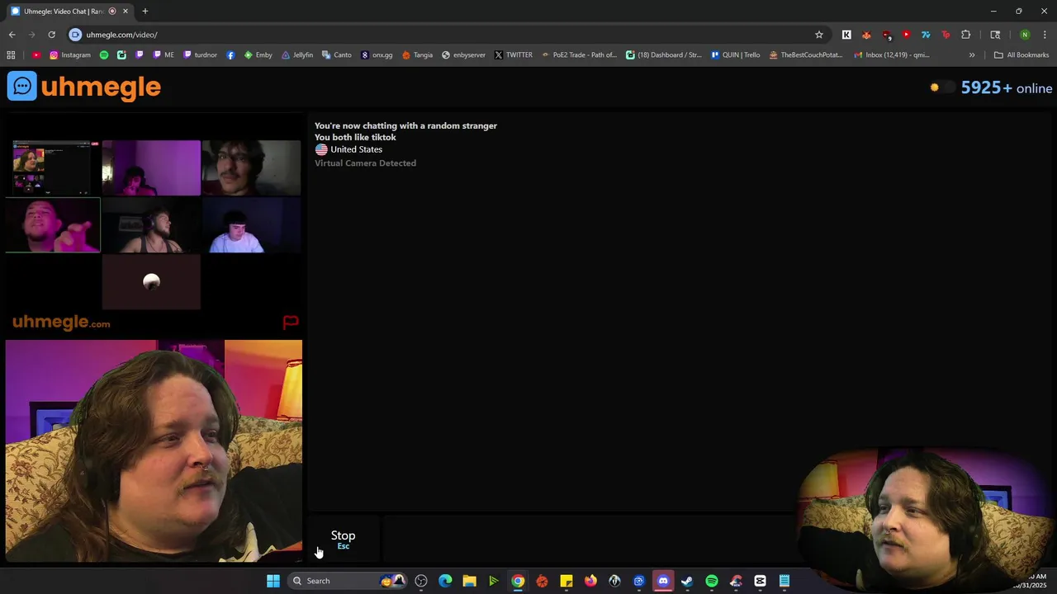Open Sticky Notes from the taskbar
The height and width of the screenshot is (594, 1057).
click(x=566, y=581)
